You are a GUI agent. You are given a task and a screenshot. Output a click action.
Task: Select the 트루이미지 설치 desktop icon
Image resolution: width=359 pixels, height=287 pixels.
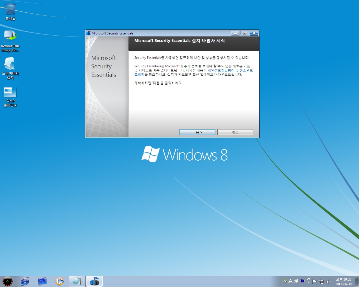click(10, 68)
